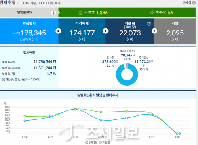Screen dimensions: 198x145
Task: Click the airplane icon beside 해외유입
Action: (x=152, y=12)
